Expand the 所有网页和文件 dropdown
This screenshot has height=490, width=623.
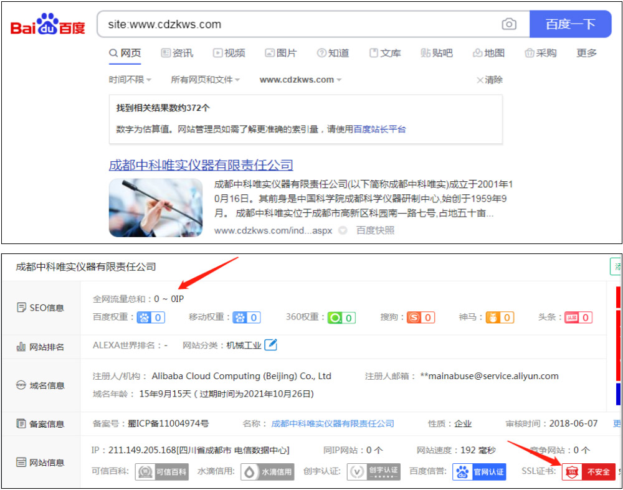[x=206, y=80]
